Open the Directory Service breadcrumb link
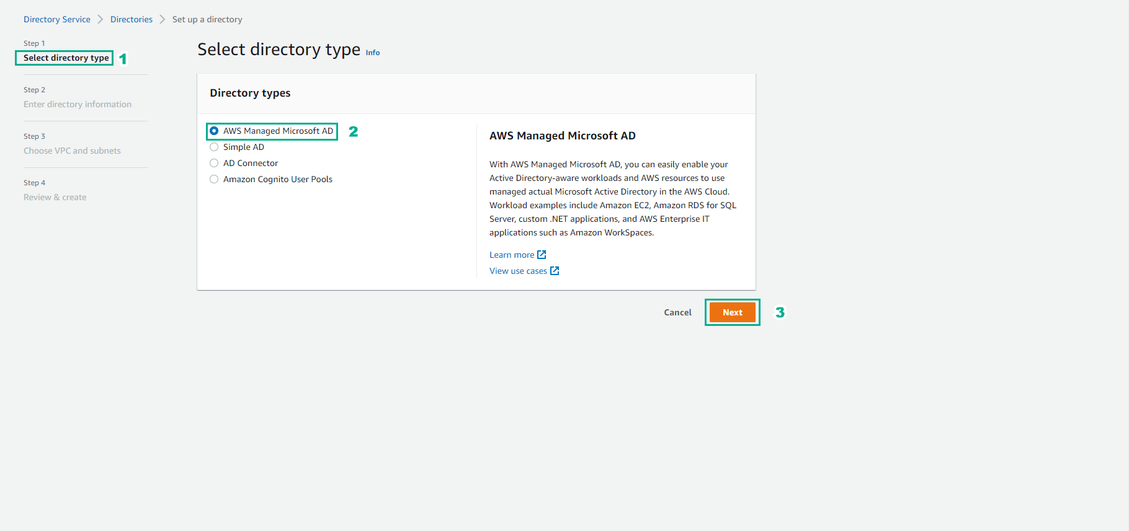 coord(57,19)
